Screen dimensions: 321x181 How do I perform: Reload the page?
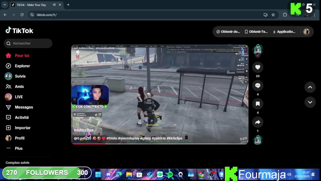pos(22,15)
